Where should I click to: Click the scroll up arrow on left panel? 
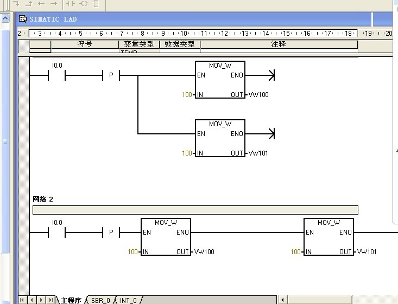point(5,18)
